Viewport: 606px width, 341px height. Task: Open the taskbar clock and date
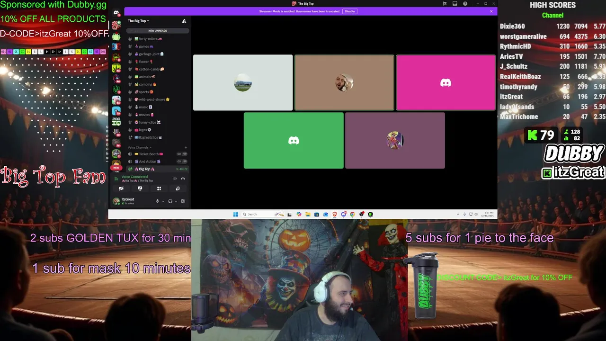488,214
